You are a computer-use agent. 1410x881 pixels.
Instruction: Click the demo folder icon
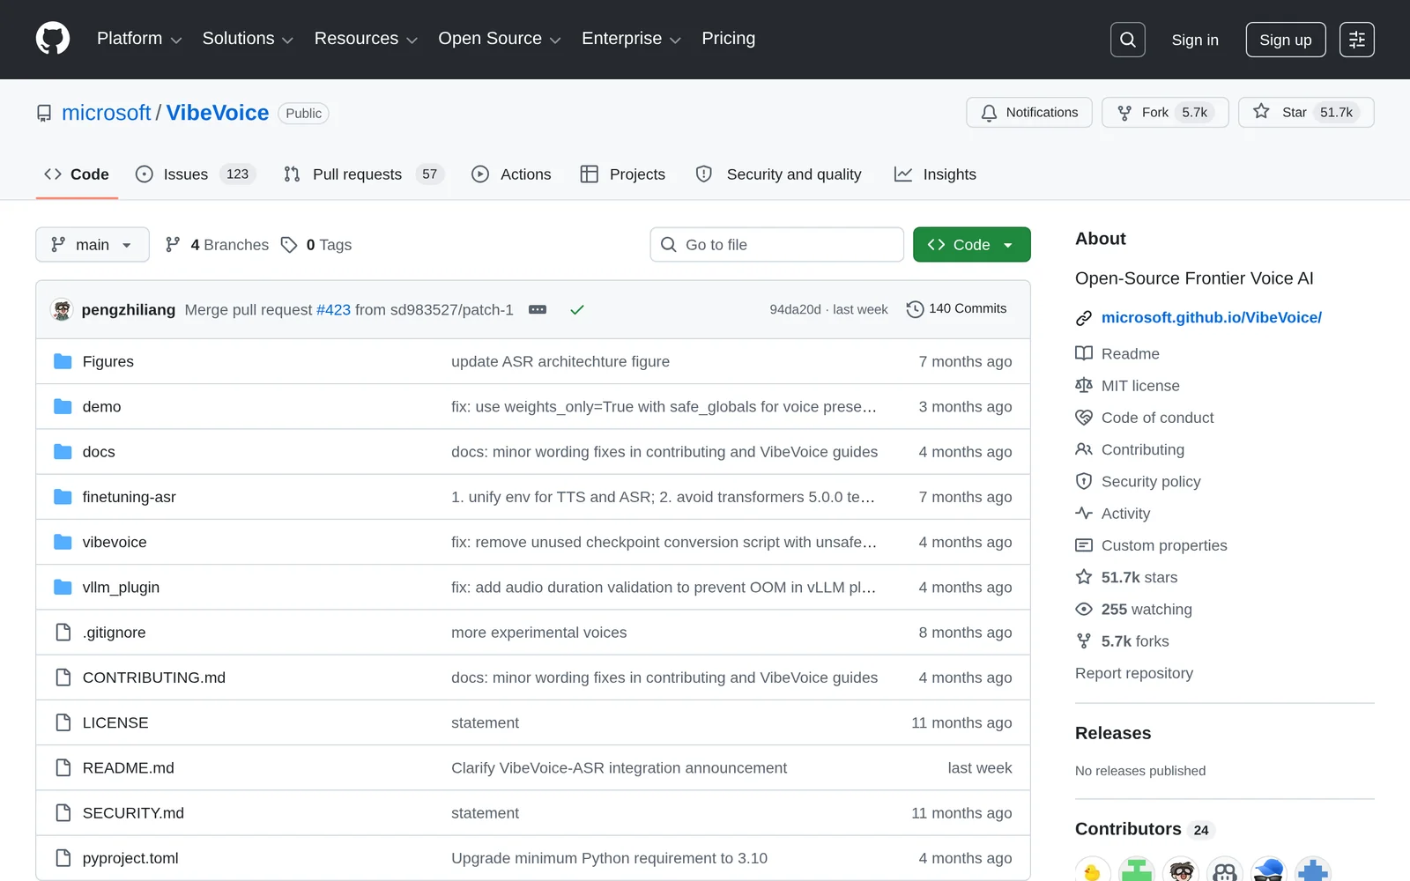click(63, 406)
